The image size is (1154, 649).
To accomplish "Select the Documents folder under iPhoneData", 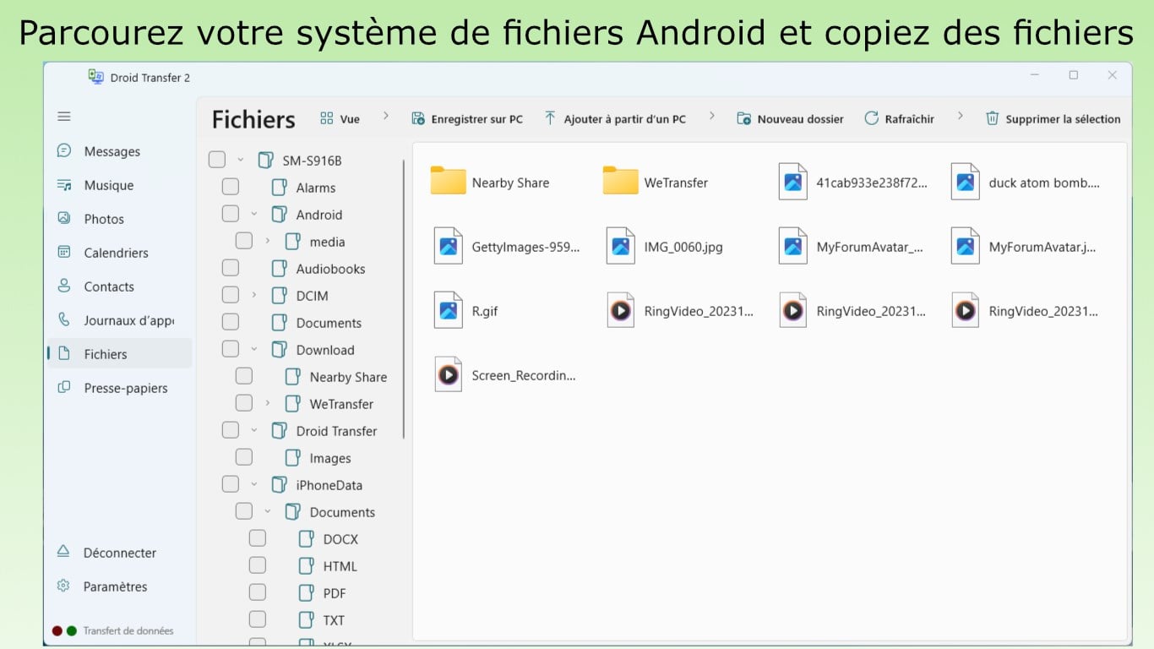I will coord(342,511).
